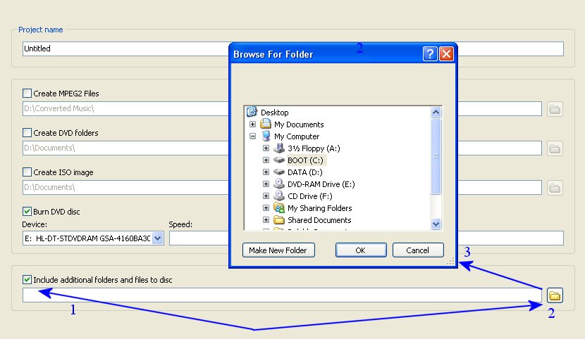Expand the My Documents tree node

(x=252, y=124)
